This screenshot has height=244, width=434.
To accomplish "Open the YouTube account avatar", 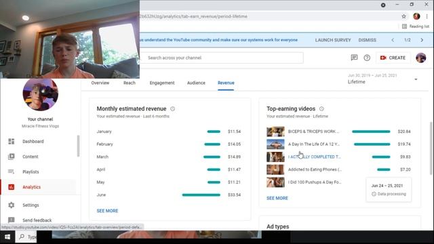I will tap(420, 58).
